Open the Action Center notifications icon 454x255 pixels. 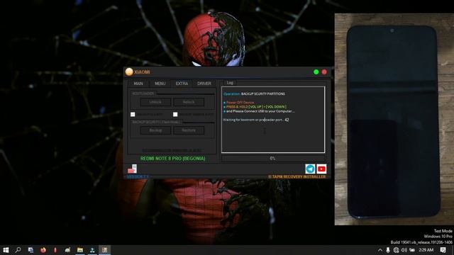tap(443, 250)
